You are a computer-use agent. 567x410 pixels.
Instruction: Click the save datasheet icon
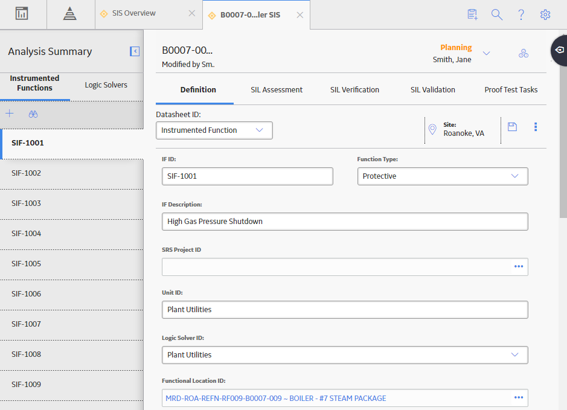coord(512,127)
